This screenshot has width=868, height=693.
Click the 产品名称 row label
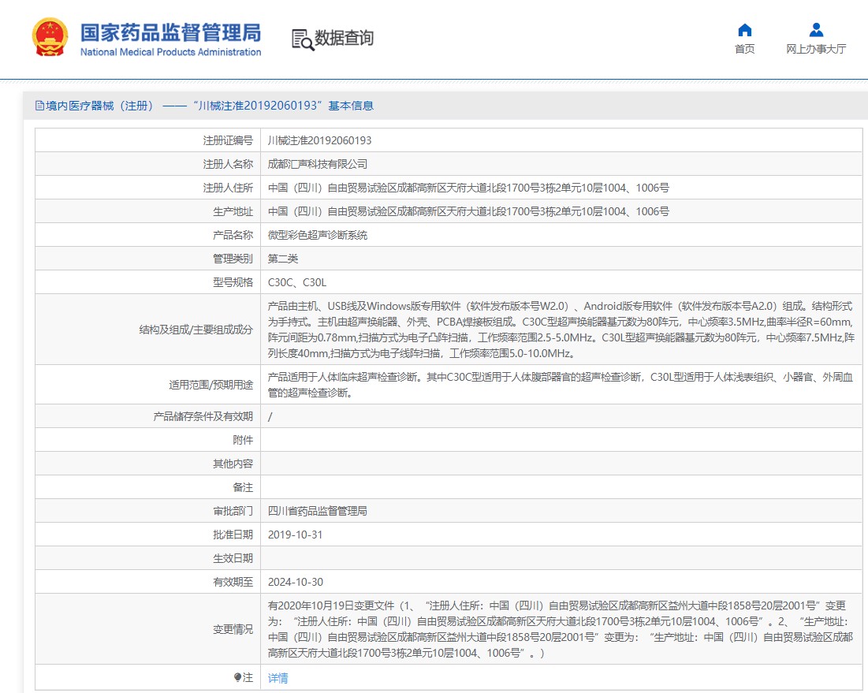233,235
